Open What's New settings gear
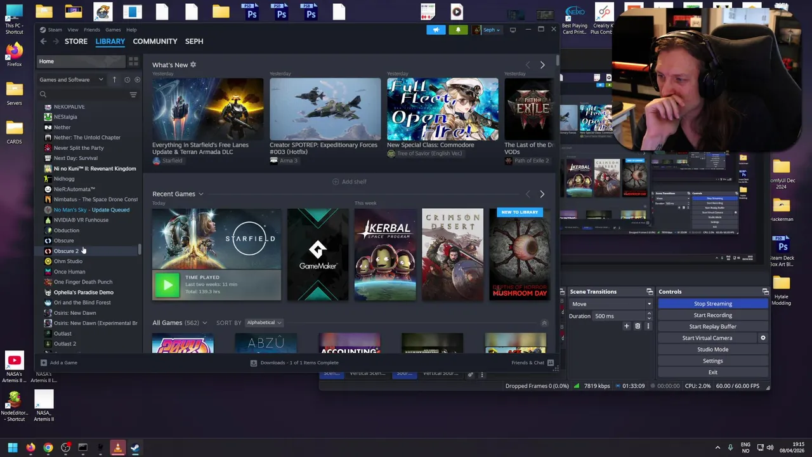 pyautogui.click(x=193, y=65)
